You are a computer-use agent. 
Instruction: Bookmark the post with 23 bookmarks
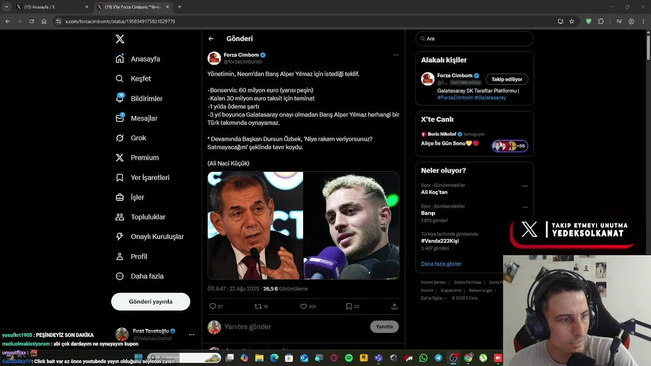point(349,307)
